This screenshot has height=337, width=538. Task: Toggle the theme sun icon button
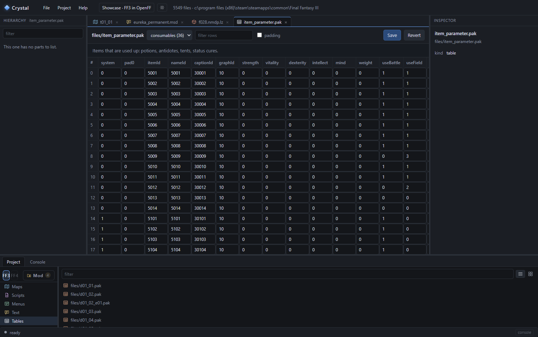click(162, 8)
